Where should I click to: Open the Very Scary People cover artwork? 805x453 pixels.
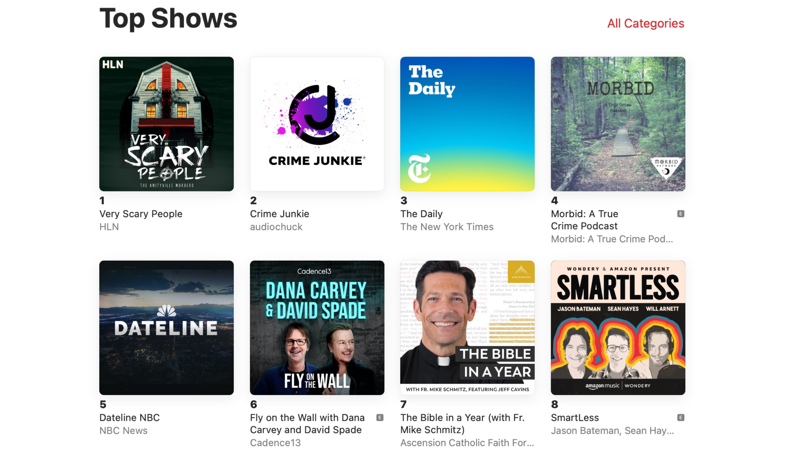166,124
